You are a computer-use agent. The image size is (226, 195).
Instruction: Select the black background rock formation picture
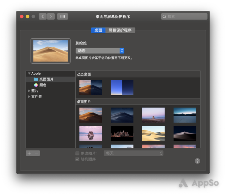(x=122, y=134)
